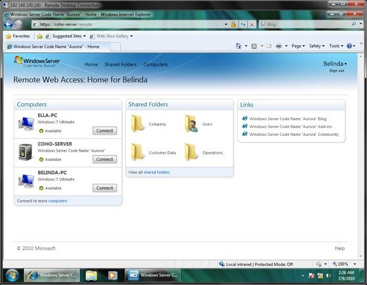Open the Tools menu dropdown
Image resolution: width=367 pixels, height=285 pixels.
pyautogui.click(x=336, y=46)
